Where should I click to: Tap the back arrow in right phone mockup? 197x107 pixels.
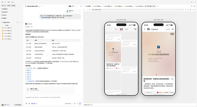click(144, 29)
